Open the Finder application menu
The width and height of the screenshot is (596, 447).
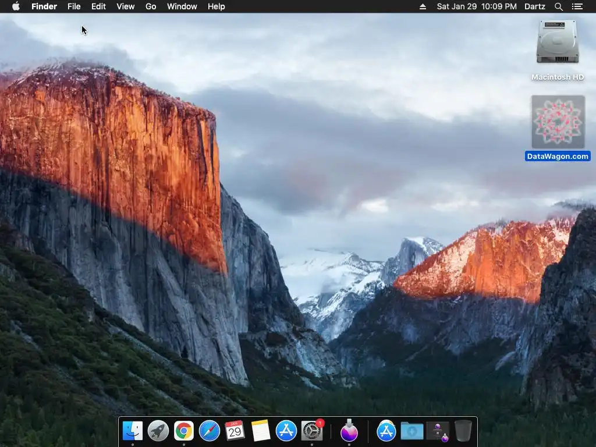tap(44, 6)
